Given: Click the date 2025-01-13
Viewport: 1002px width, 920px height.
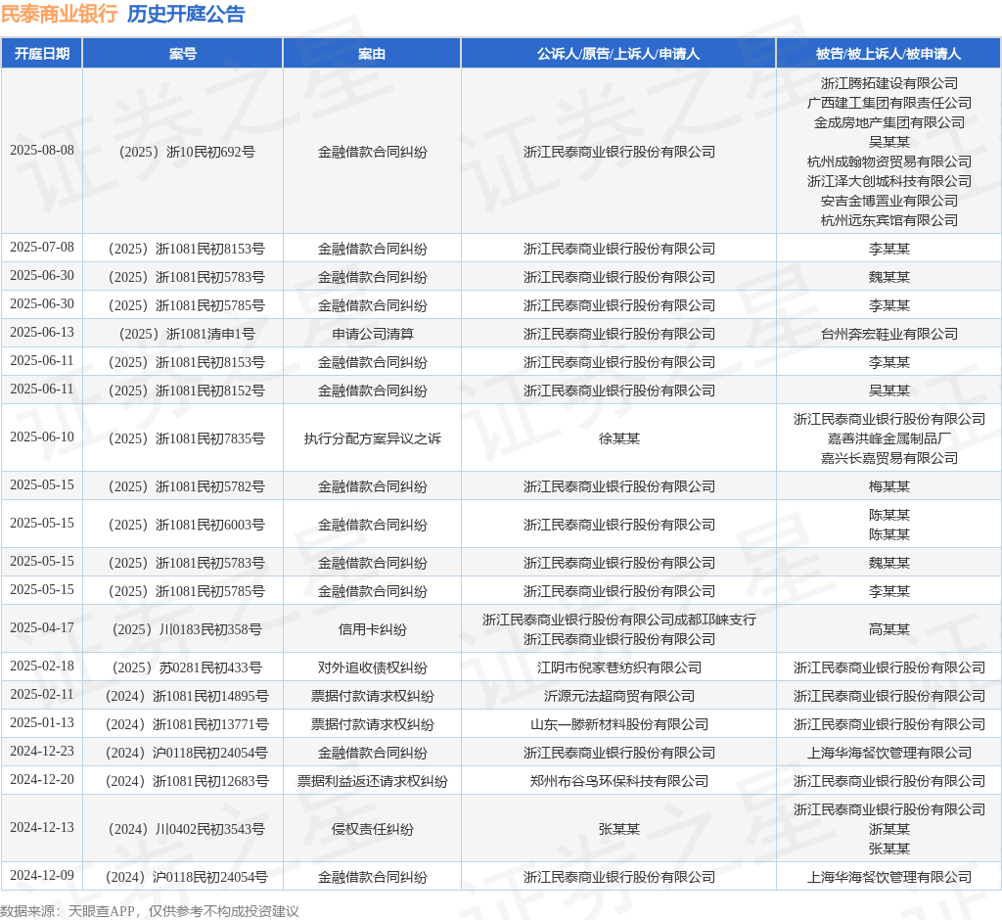Looking at the screenshot, I should click(42, 723).
